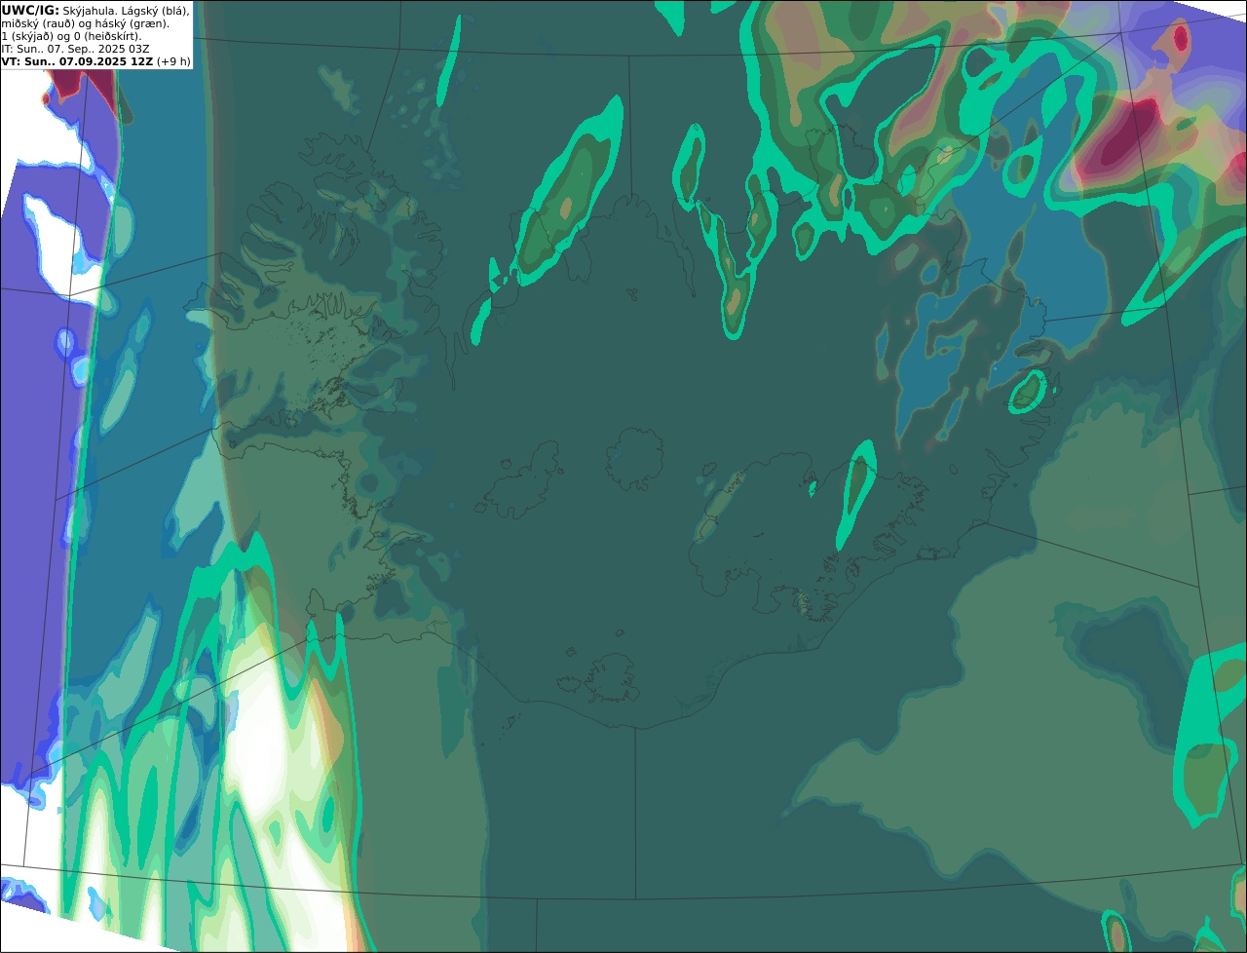
Task: Click the 'Skýjahula. Lágský (blá),' legend text
Action: (126, 11)
